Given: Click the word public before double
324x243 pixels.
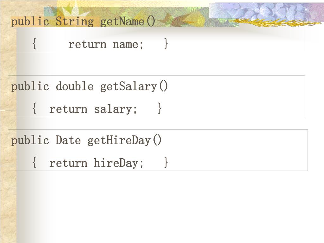Looking at the screenshot, I should click(30, 86).
